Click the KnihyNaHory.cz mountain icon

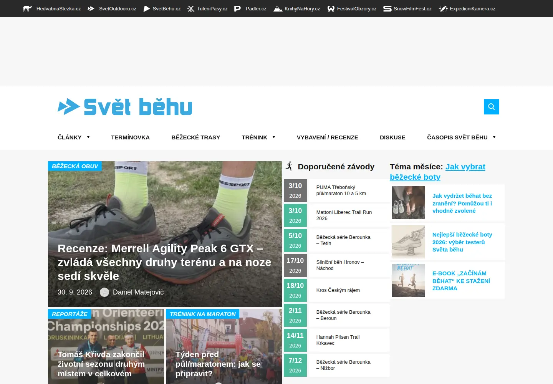click(x=278, y=8)
